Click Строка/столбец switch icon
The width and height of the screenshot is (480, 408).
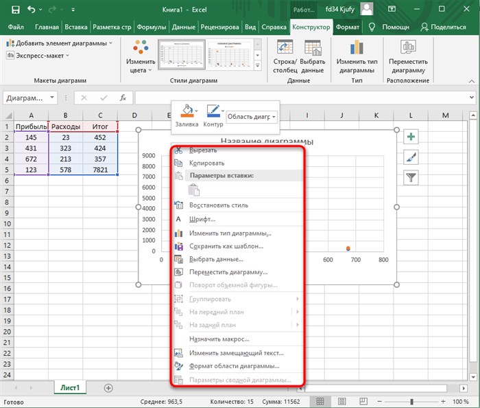[x=285, y=48]
